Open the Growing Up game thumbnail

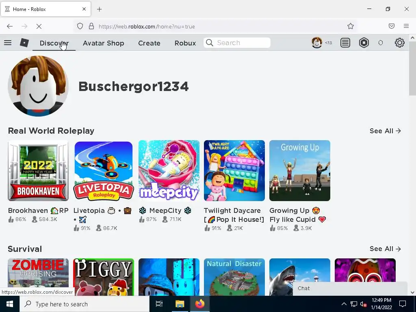coord(300,171)
